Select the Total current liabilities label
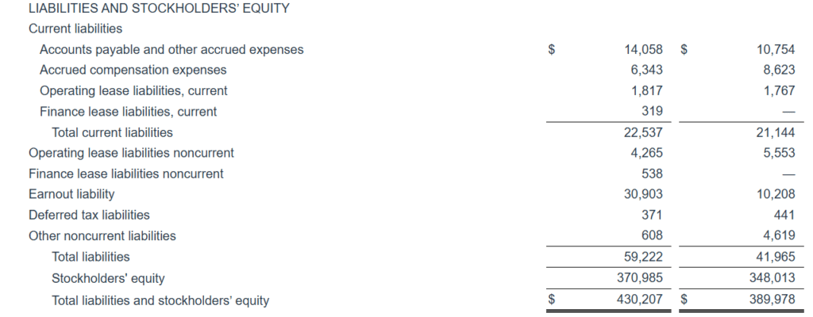The height and width of the screenshot is (317, 813). [x=112, y=132]
